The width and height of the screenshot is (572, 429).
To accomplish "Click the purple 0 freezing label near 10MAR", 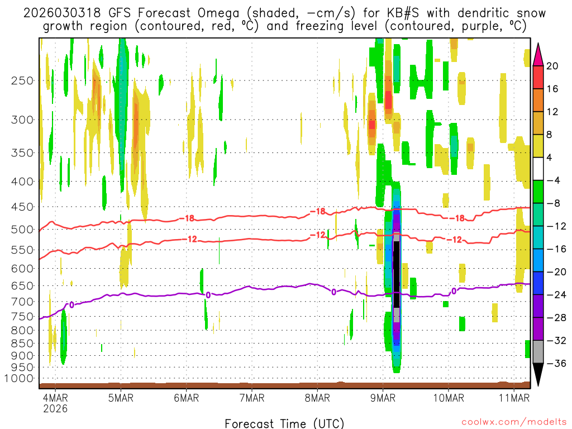I will tap(454, 291).
